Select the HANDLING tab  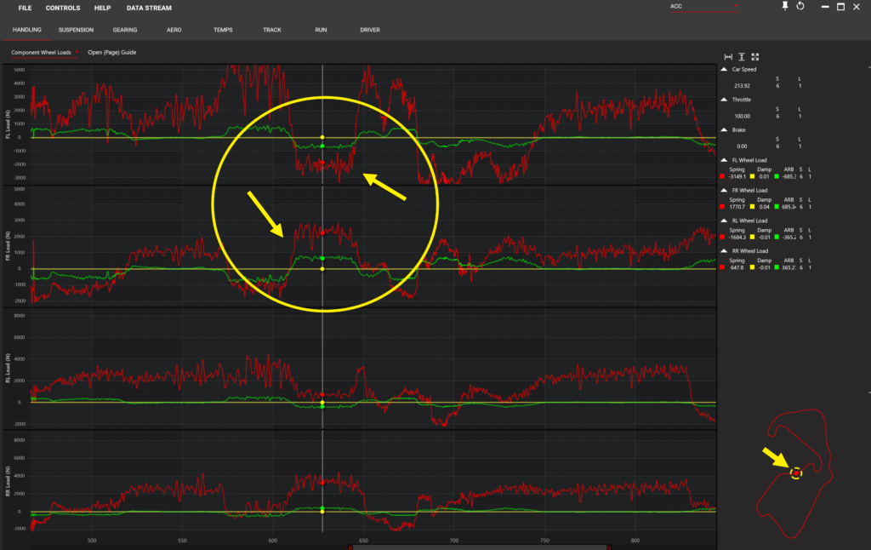(27, 30)
